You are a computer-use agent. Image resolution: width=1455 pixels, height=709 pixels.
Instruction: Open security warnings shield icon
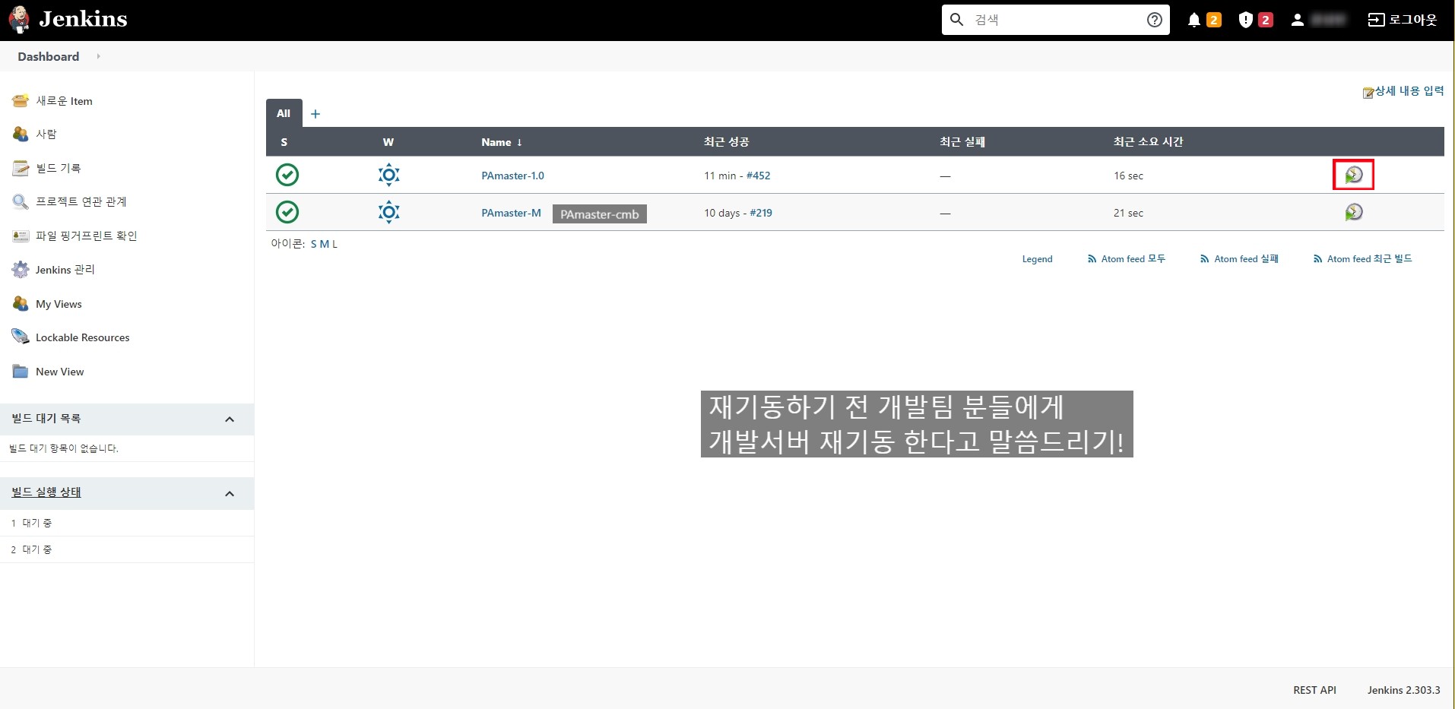(1245, 21)
